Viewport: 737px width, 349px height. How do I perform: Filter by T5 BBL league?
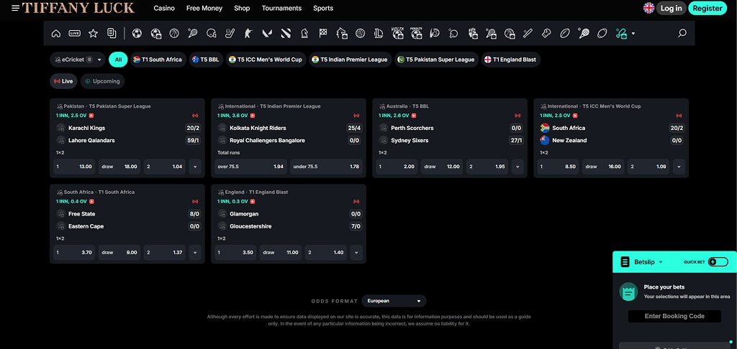click(x=206, y=60)
